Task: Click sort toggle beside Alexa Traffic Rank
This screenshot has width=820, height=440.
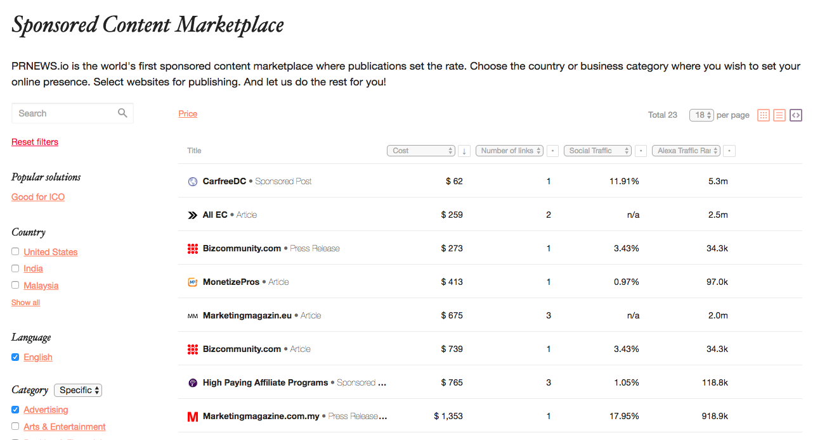Action: coord(730,151)
